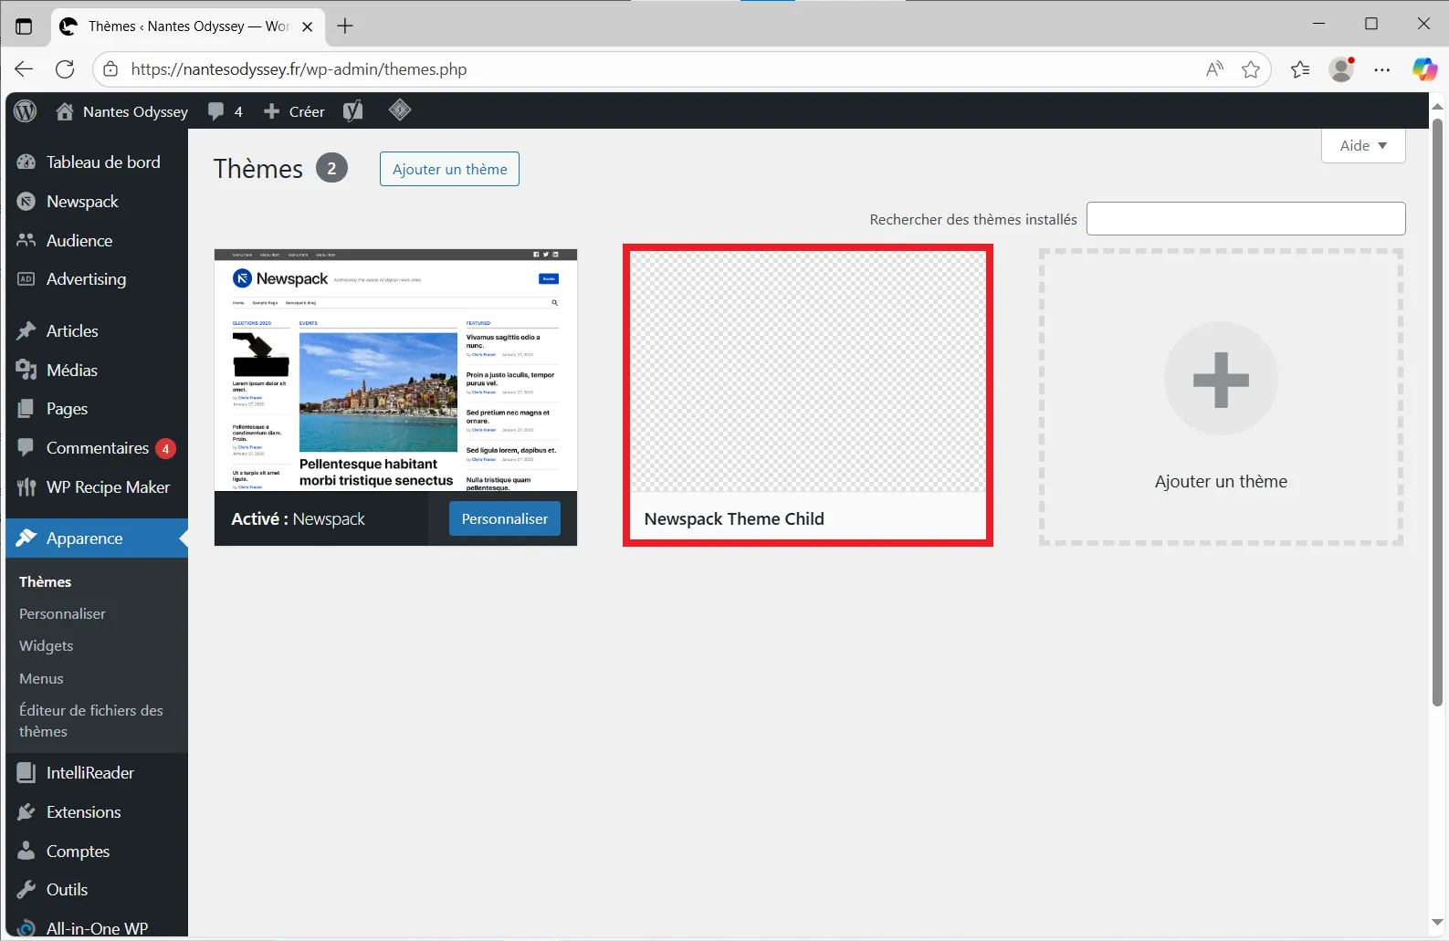Click the Ajouter un thème button

click(x=449, y=170)
